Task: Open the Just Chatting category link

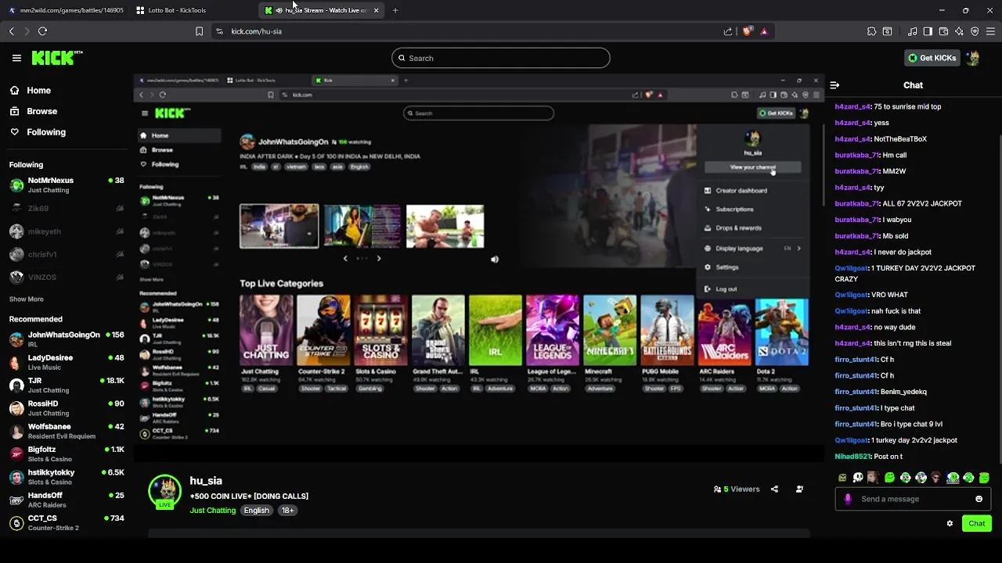Action: pos(212,511)
